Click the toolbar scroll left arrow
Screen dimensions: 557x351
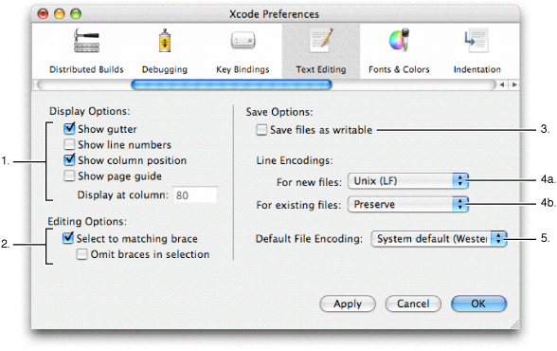[502, 84]
